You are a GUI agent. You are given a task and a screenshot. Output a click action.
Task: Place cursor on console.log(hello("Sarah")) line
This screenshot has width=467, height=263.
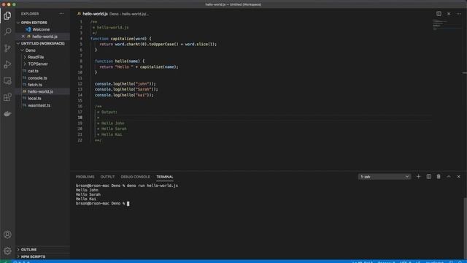[126, 89]
